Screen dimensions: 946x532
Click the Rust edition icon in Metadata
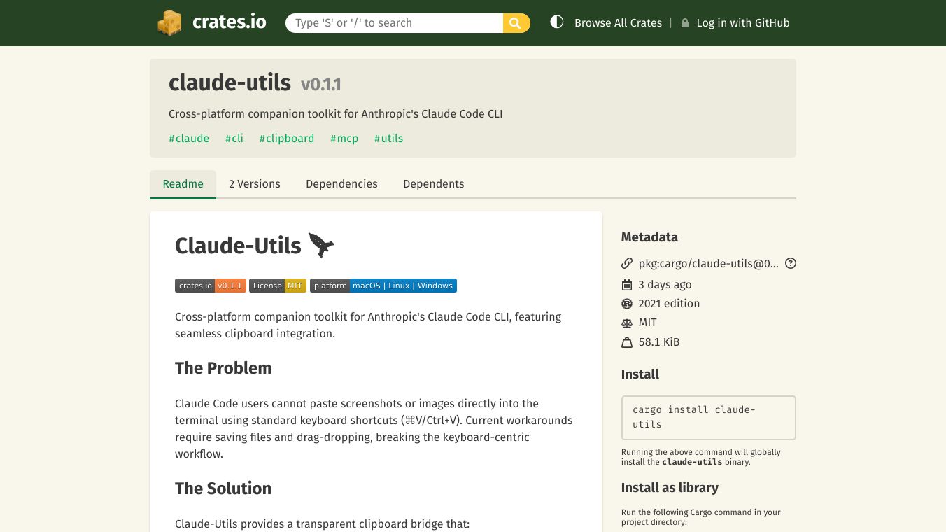click(x=627, y=304)
